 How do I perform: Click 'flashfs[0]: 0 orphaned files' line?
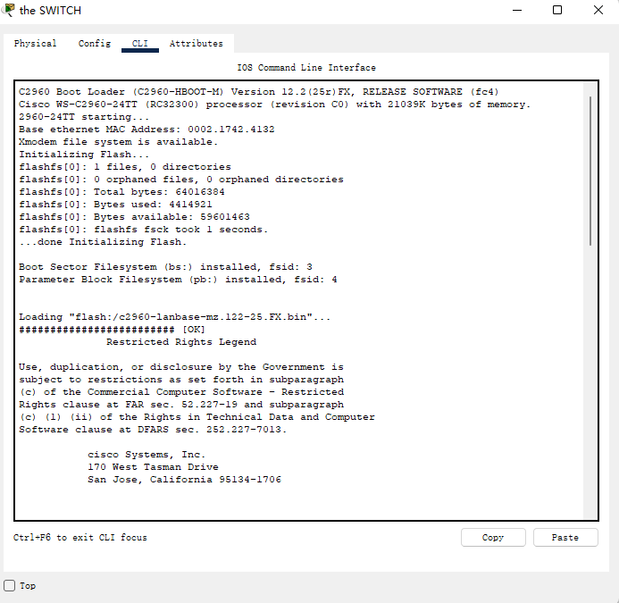click(181, 180)
